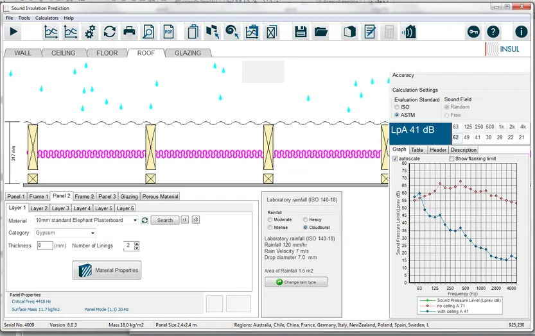Open the settings gears icon
This screenshot has height=336, width=535.
tap(90, 32)
